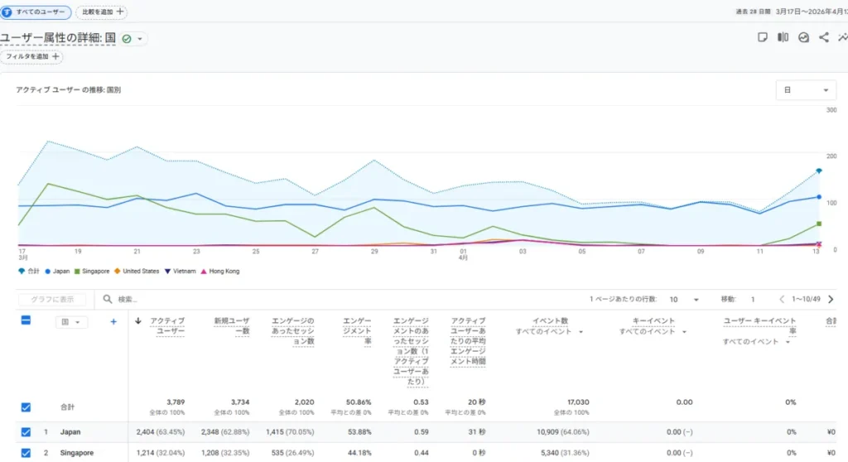The width and height of the screenshot is (848, 462).
Task: Open the 国 dimension dropdown
Action: (70, 322)
